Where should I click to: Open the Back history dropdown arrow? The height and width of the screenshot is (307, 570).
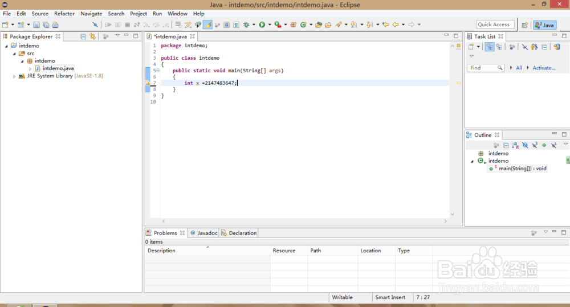coord(403,24)
